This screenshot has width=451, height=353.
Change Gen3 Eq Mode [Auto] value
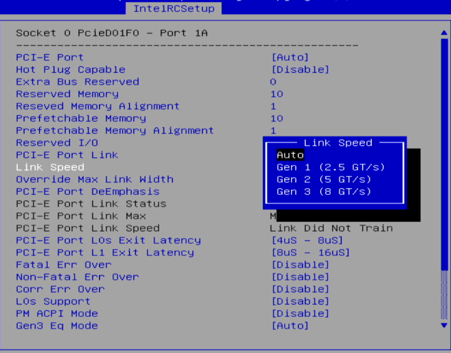[290, 325]
